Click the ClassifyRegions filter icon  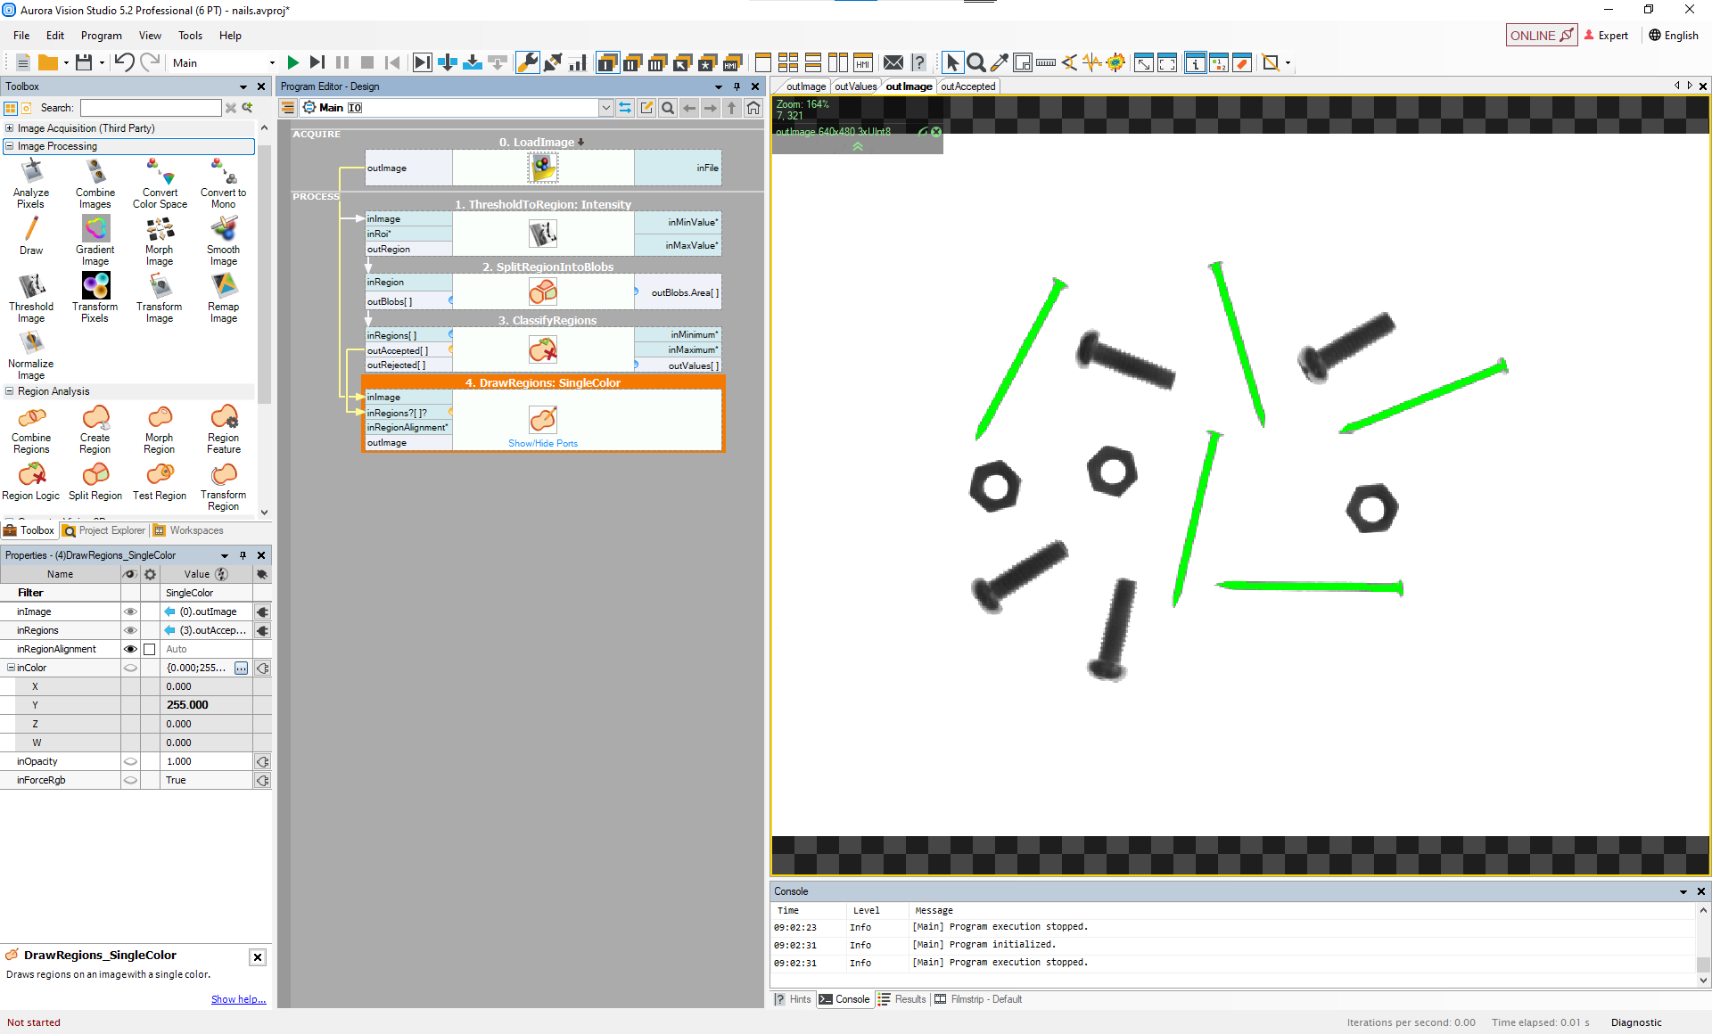point(543,349)
